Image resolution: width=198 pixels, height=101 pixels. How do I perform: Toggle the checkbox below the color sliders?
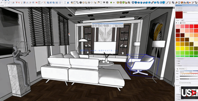[x=180, y=83]
